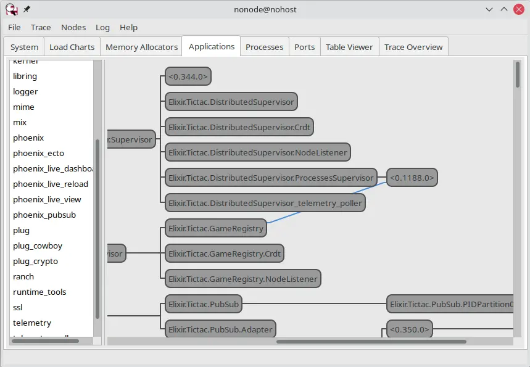
Task: Click the application list vertical scrollbar
Action: pos(97,228)
